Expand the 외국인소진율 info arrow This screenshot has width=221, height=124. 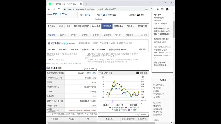tap(170, 34)
